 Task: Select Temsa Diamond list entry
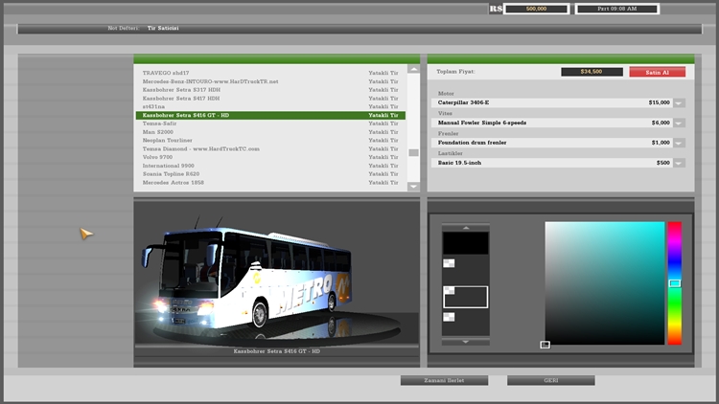pos(270,148)
